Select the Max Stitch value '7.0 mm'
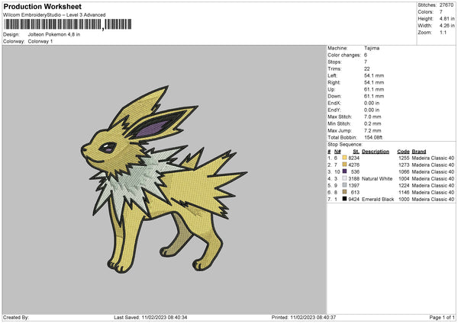Viewport: 458px width, 323px height. tap(373, 117)
